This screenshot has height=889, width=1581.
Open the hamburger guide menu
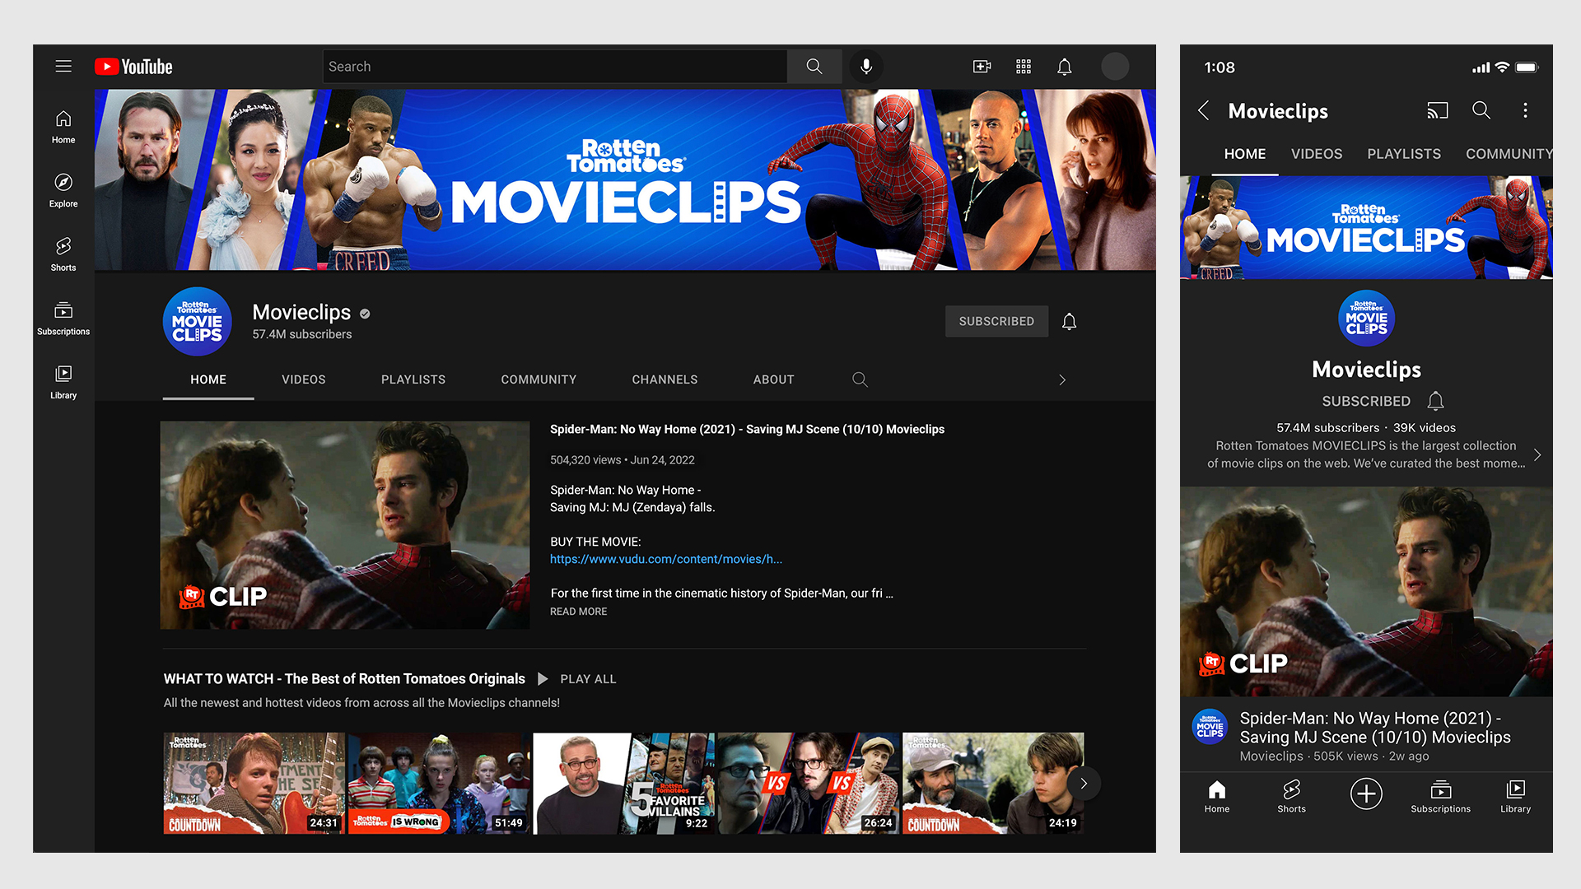pos(63,66)
